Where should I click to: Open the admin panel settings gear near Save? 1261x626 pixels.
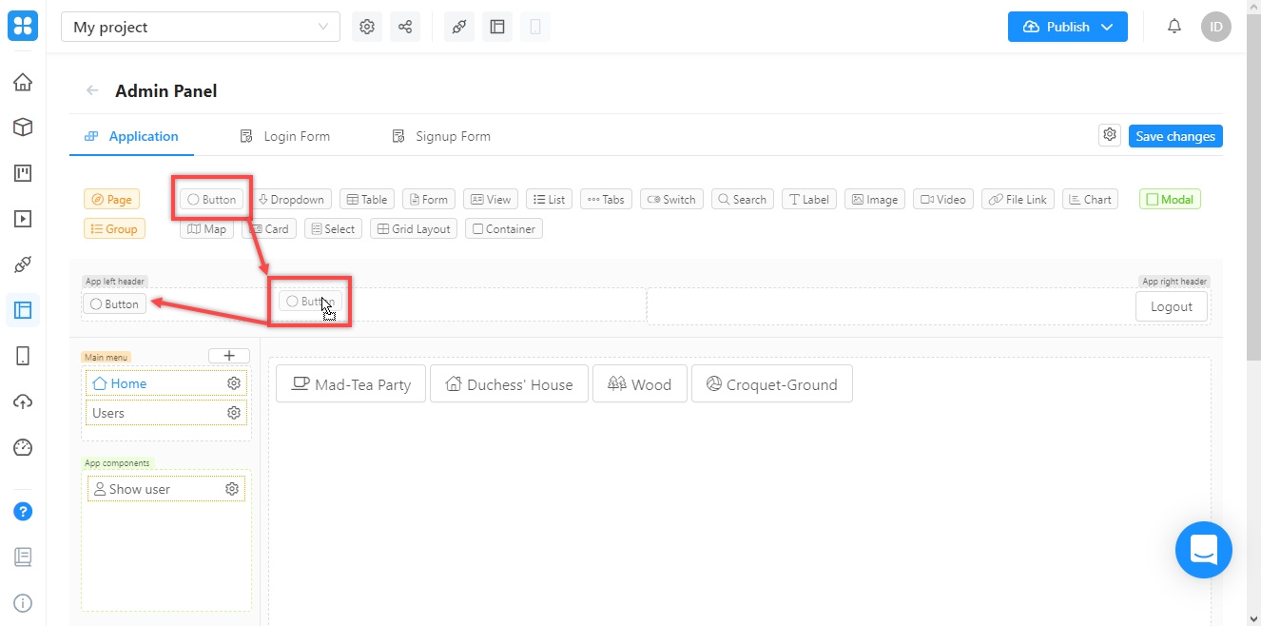(x=1109, y=135)
